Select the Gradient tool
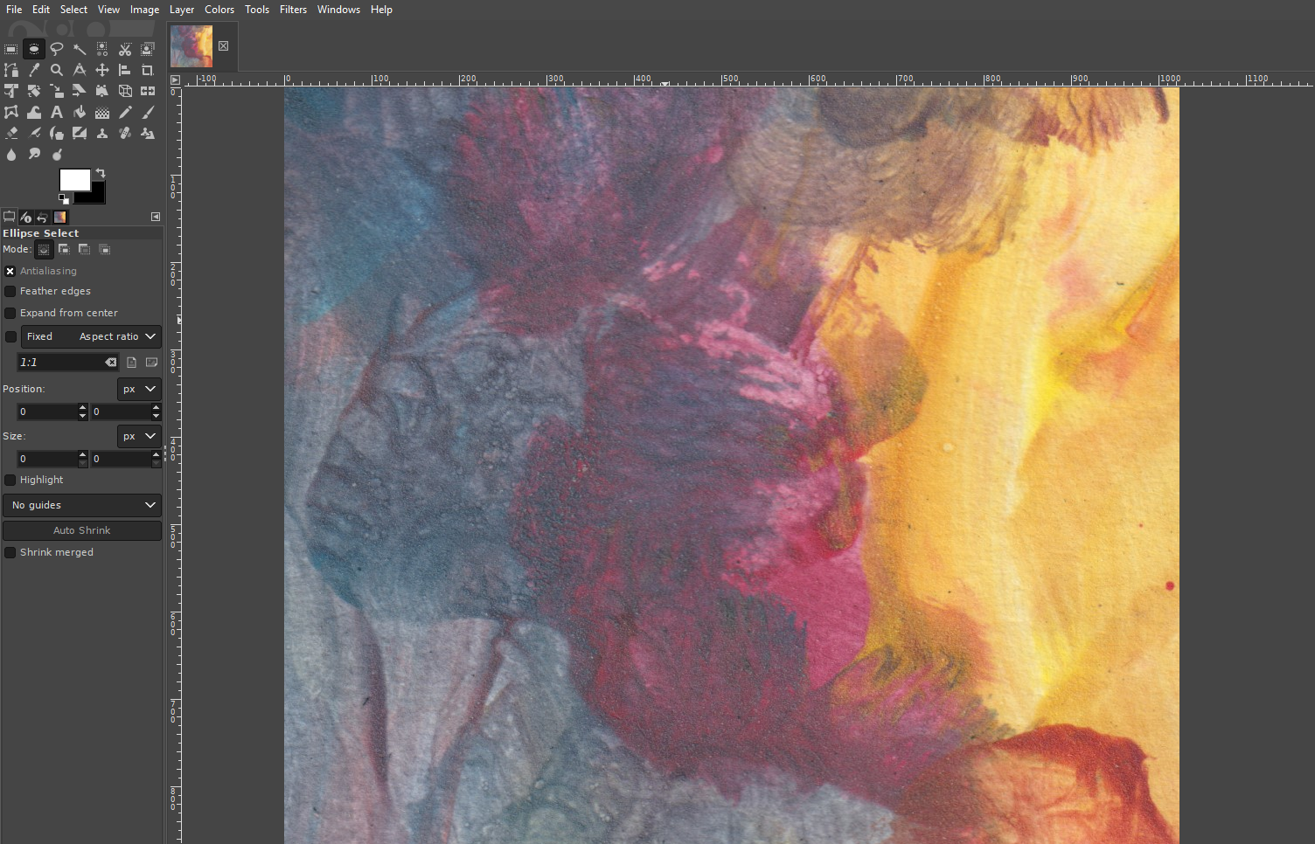The height and width of the screenshot is (844, 1315). click(x=102, y=112)
